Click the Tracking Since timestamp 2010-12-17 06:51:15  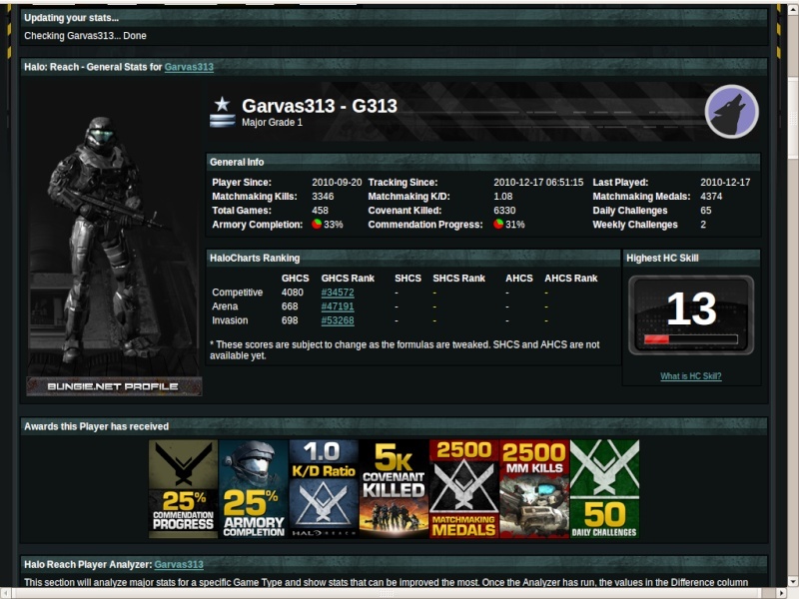(x=538, y=183)
